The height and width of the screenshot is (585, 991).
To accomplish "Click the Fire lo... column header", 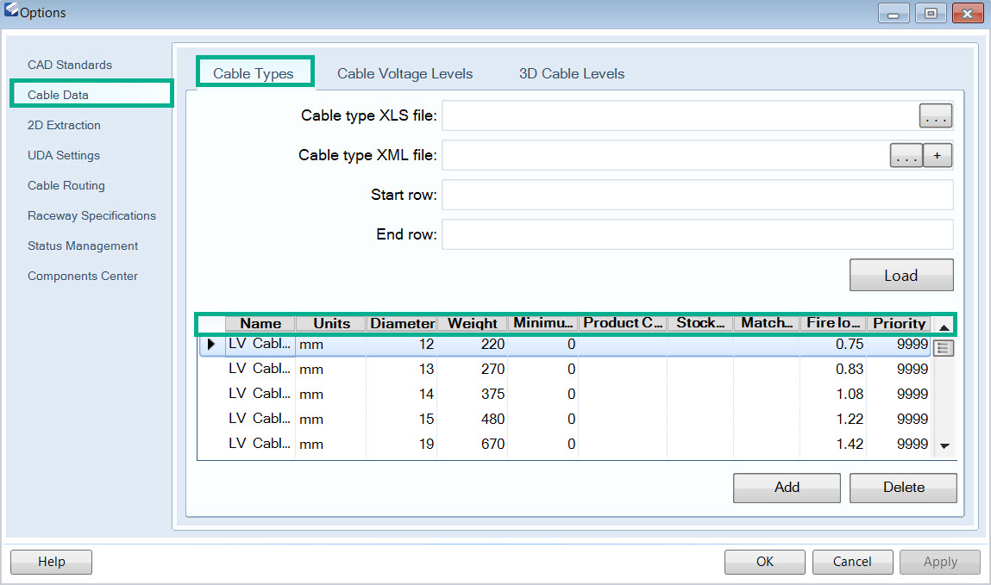I will [833, 323].
